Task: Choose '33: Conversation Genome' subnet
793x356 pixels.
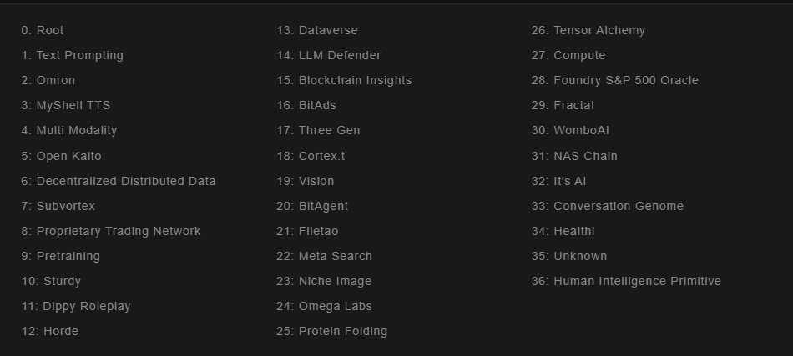Action: [607, 206]
